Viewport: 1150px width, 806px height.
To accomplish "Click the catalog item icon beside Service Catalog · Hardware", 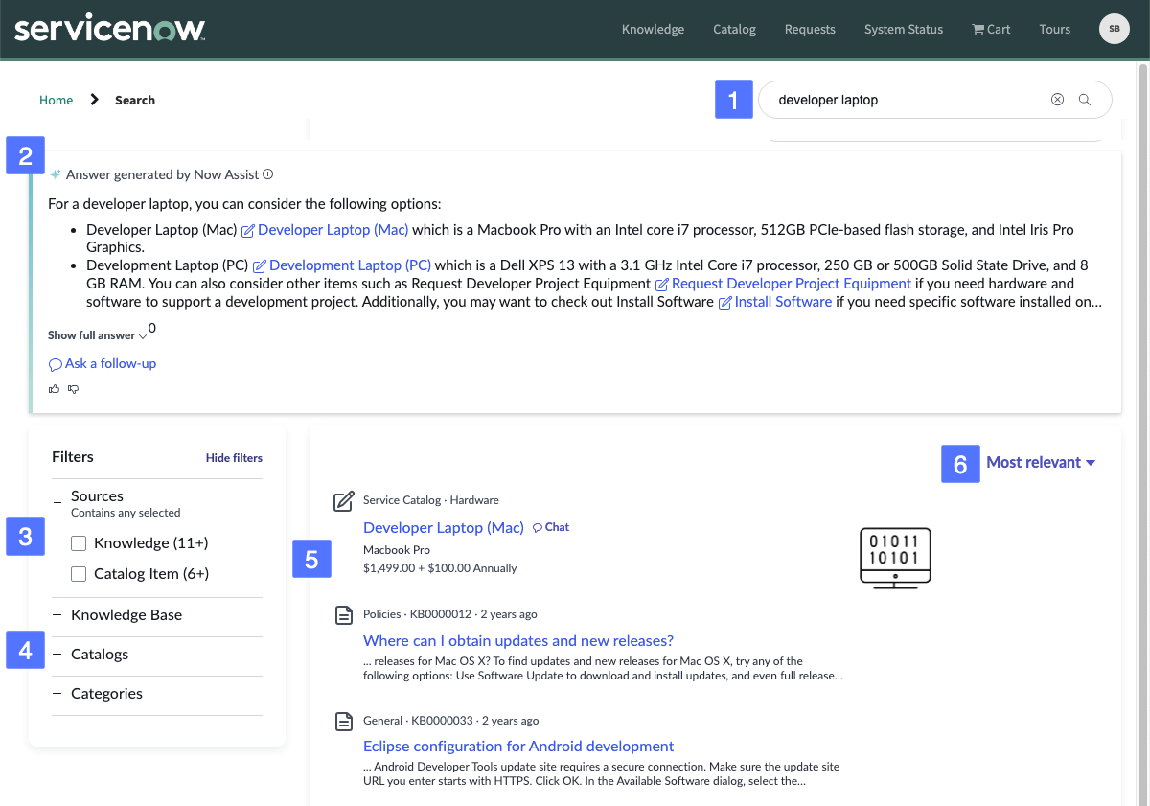I will 343,501.
